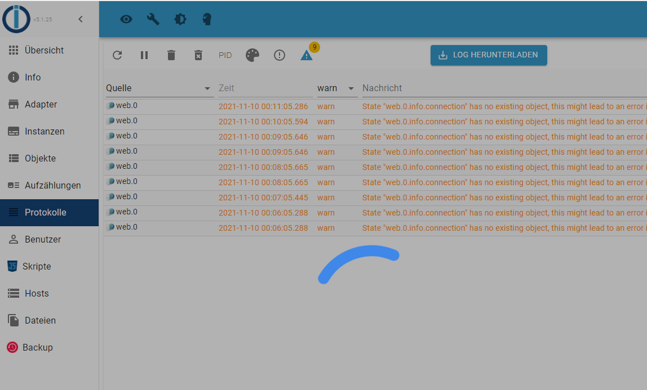
Task: Open Info in the sidebar
Action: coord(50,77)
